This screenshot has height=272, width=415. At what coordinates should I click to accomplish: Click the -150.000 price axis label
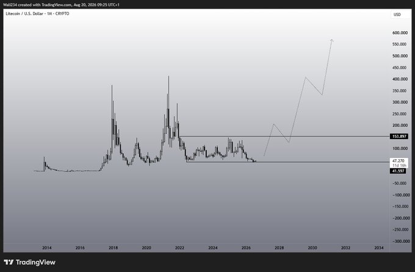(x=400, y=206)
